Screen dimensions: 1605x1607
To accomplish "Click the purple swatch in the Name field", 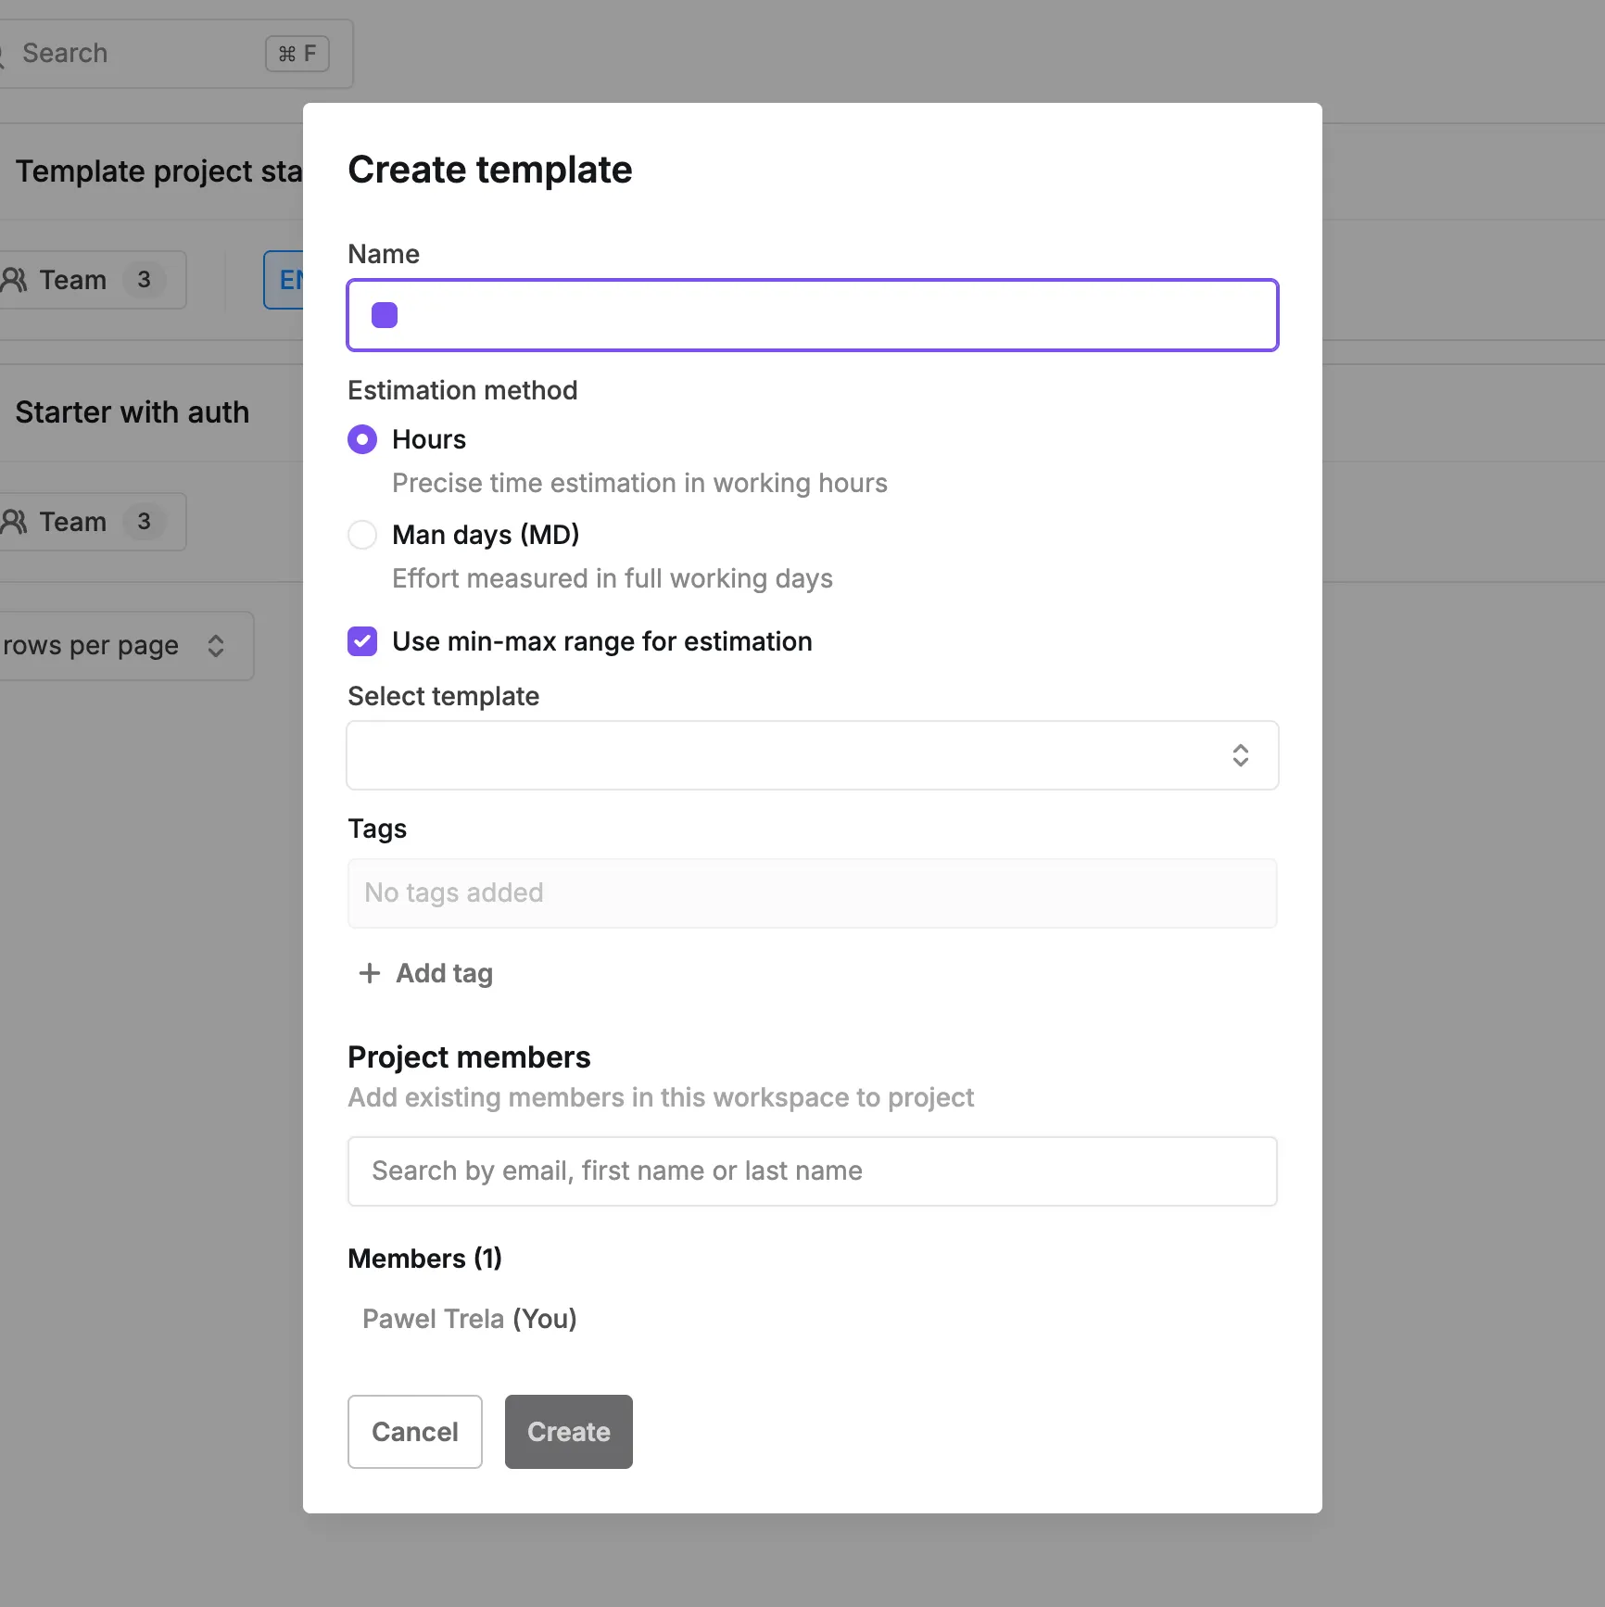I will click(385, 315).
